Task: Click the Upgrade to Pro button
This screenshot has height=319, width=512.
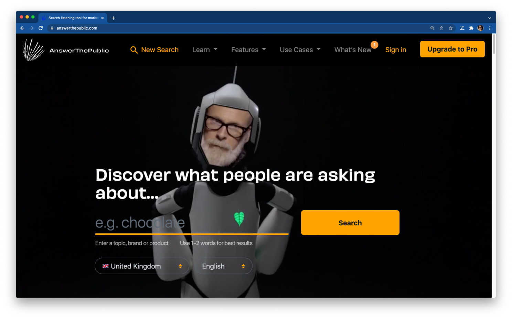Action: (x=452, y=49)
